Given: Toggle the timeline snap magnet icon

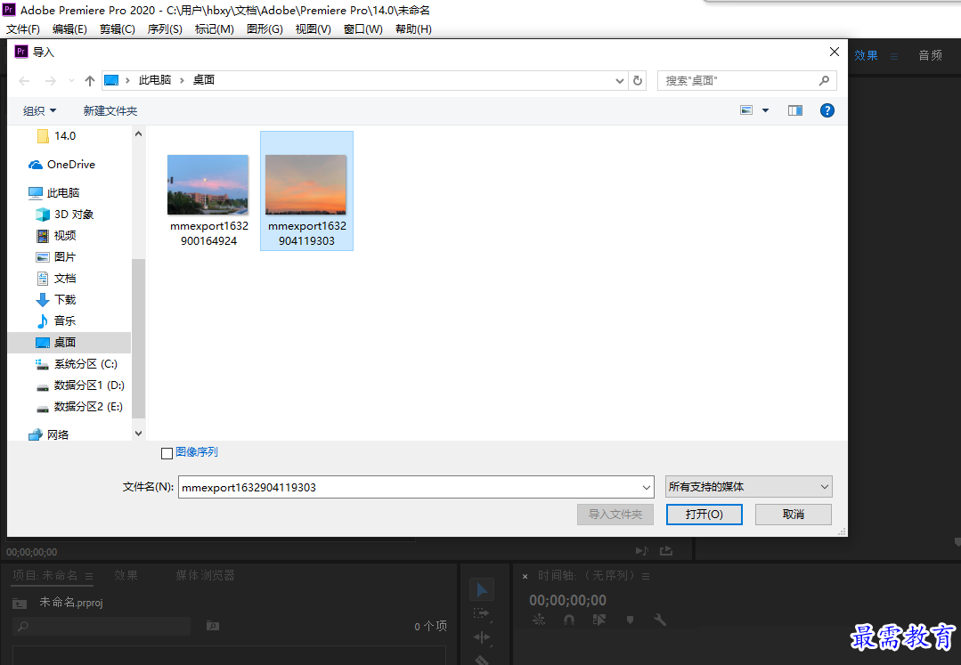Looking at the screenshot, I should [x=569, y=620].
